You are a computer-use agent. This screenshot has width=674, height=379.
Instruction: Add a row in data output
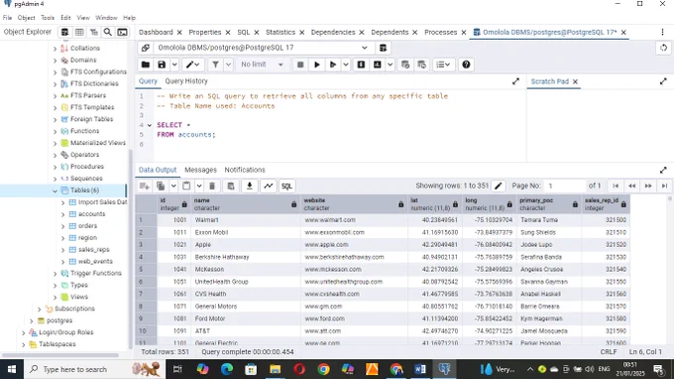145,186
